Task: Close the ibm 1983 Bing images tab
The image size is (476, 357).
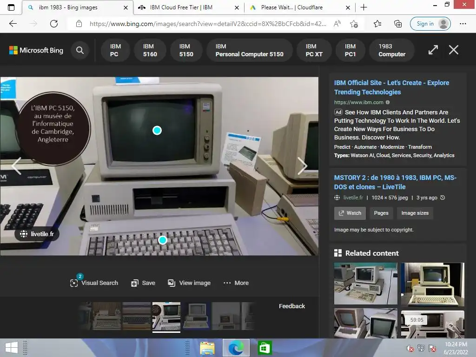Action: (x=126, y=7)
